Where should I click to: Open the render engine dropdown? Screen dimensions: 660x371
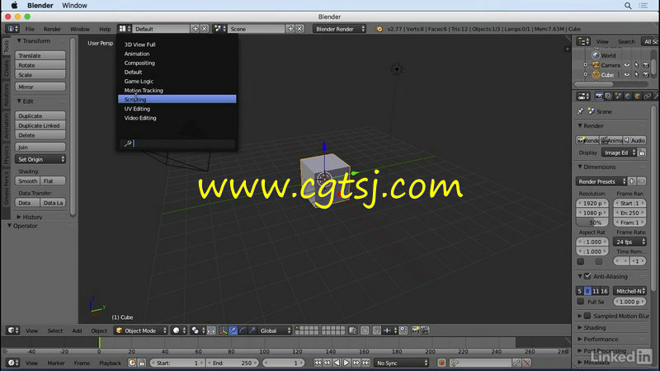click(339, 29)
